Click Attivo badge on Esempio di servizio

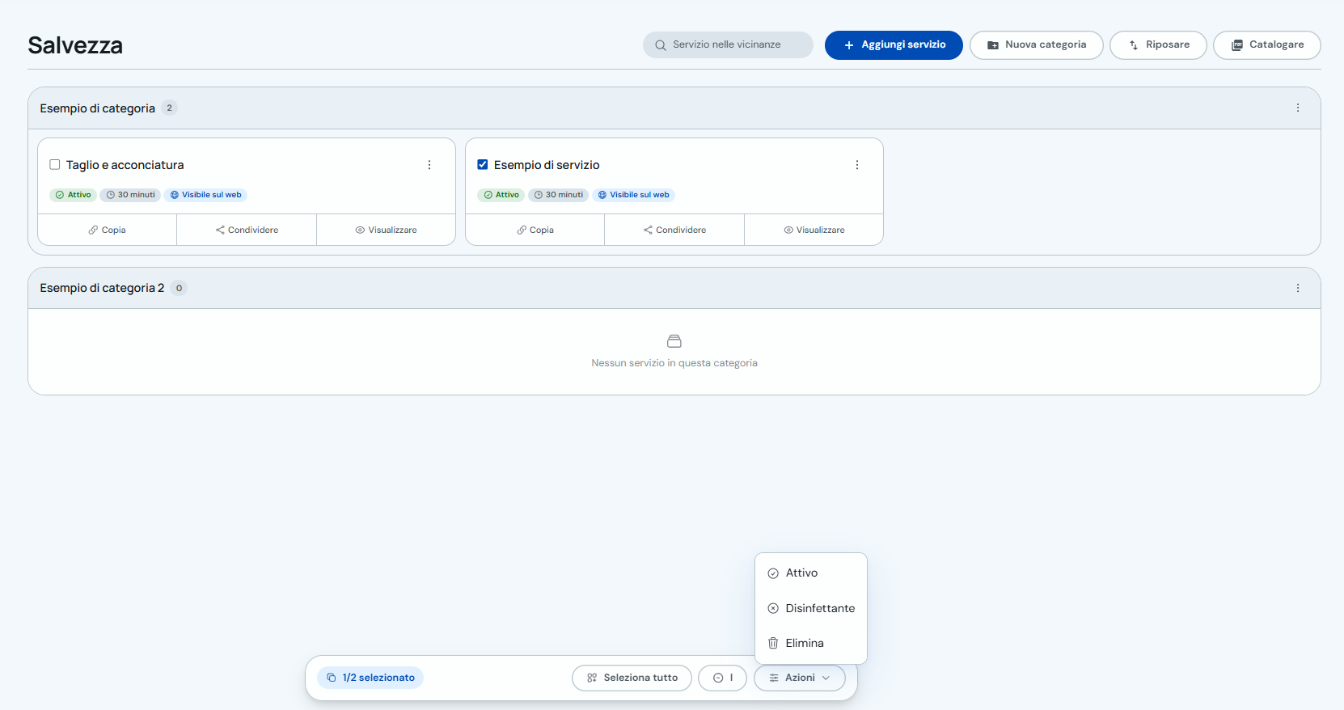click(x=501, y=195)
